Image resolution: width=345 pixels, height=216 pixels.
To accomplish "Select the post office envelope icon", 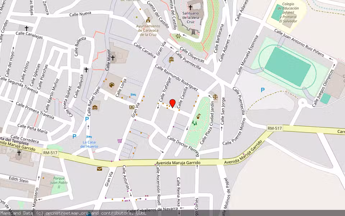I will [x=100, y=169].
